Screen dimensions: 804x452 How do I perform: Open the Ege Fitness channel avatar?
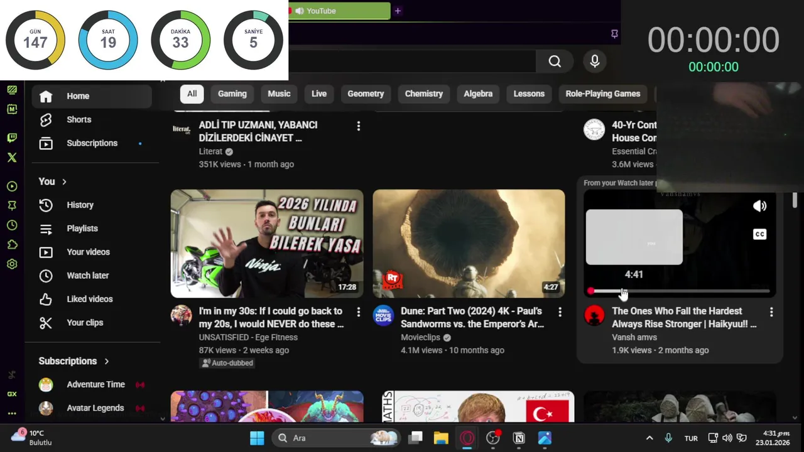click(182, 315)
